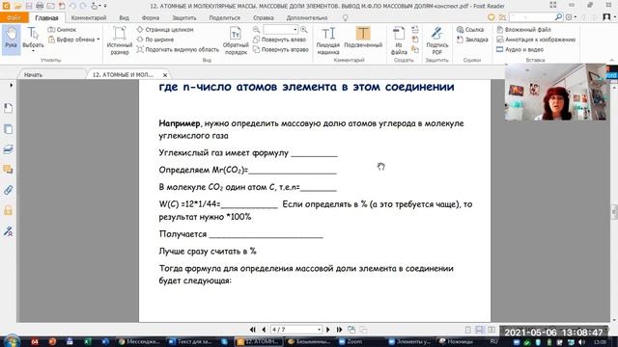Select Highlight (Подсвеченный) tool
The image size is (618, 347).
pyautogui.click(x=363, y=38)
